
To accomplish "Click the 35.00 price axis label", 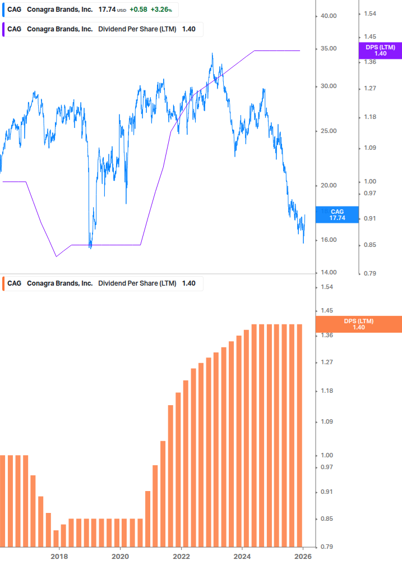I will click(329, 49).
